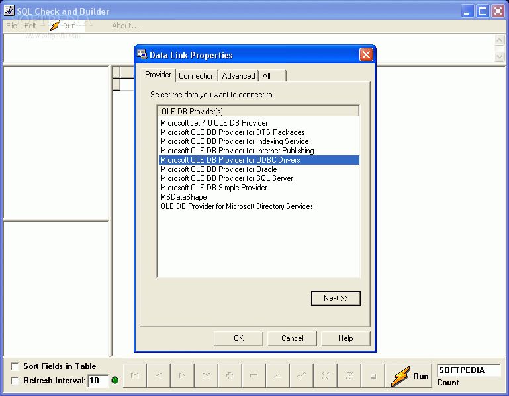Select OLE DB Provider for ODBC Drivers
509x396 pixels.
(259, 160)
